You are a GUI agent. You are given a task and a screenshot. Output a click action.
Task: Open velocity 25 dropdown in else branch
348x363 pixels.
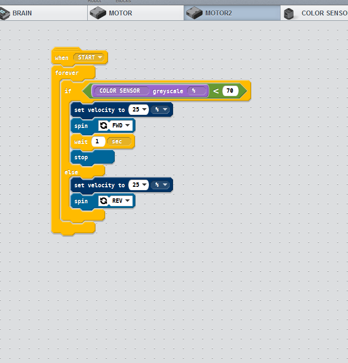[x=138, y=185]
